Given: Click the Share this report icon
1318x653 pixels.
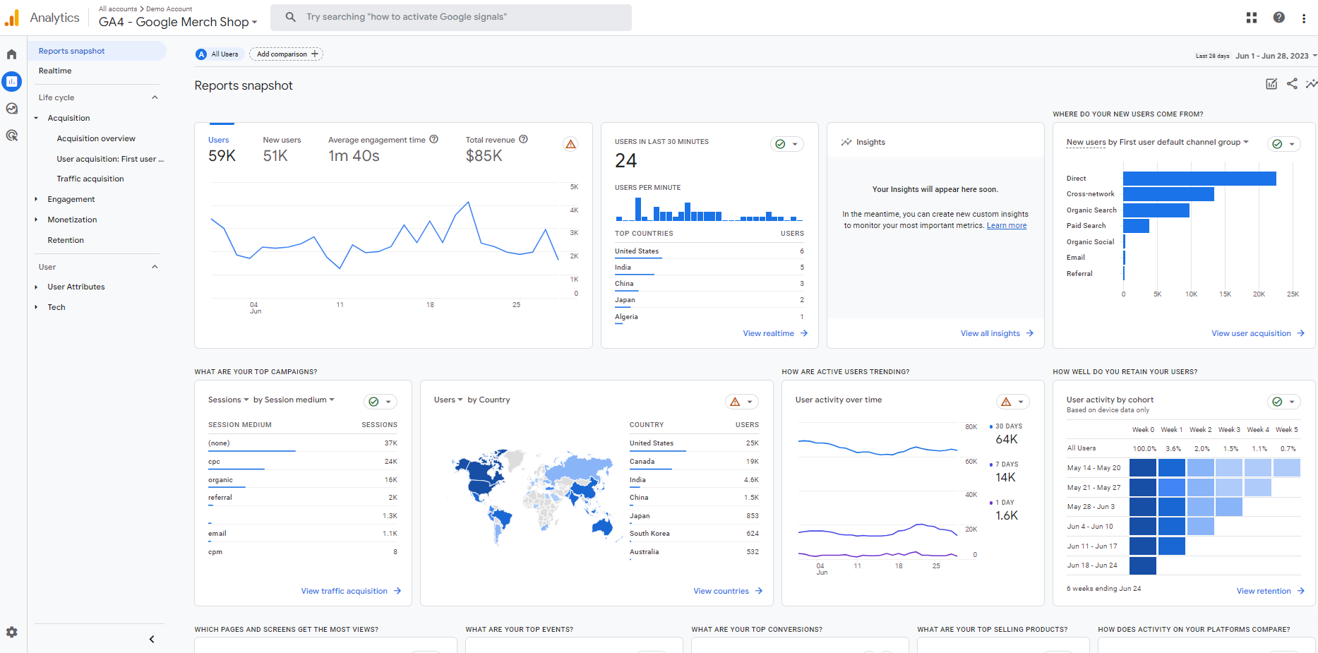Looking at the screenshot, I should click(x=1292, y=84).
